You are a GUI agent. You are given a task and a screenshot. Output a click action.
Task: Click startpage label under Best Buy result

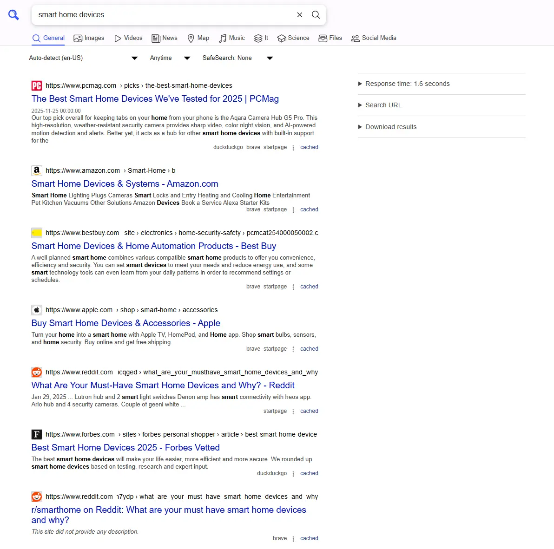(275, 287)
